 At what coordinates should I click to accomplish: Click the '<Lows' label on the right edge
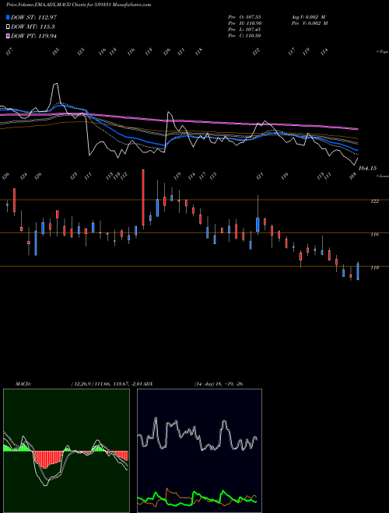(383, 176)
